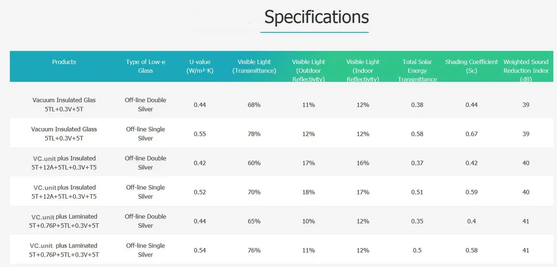
Task: Click the 18% outdoor reflectivity cell
Action: point(309,192)
